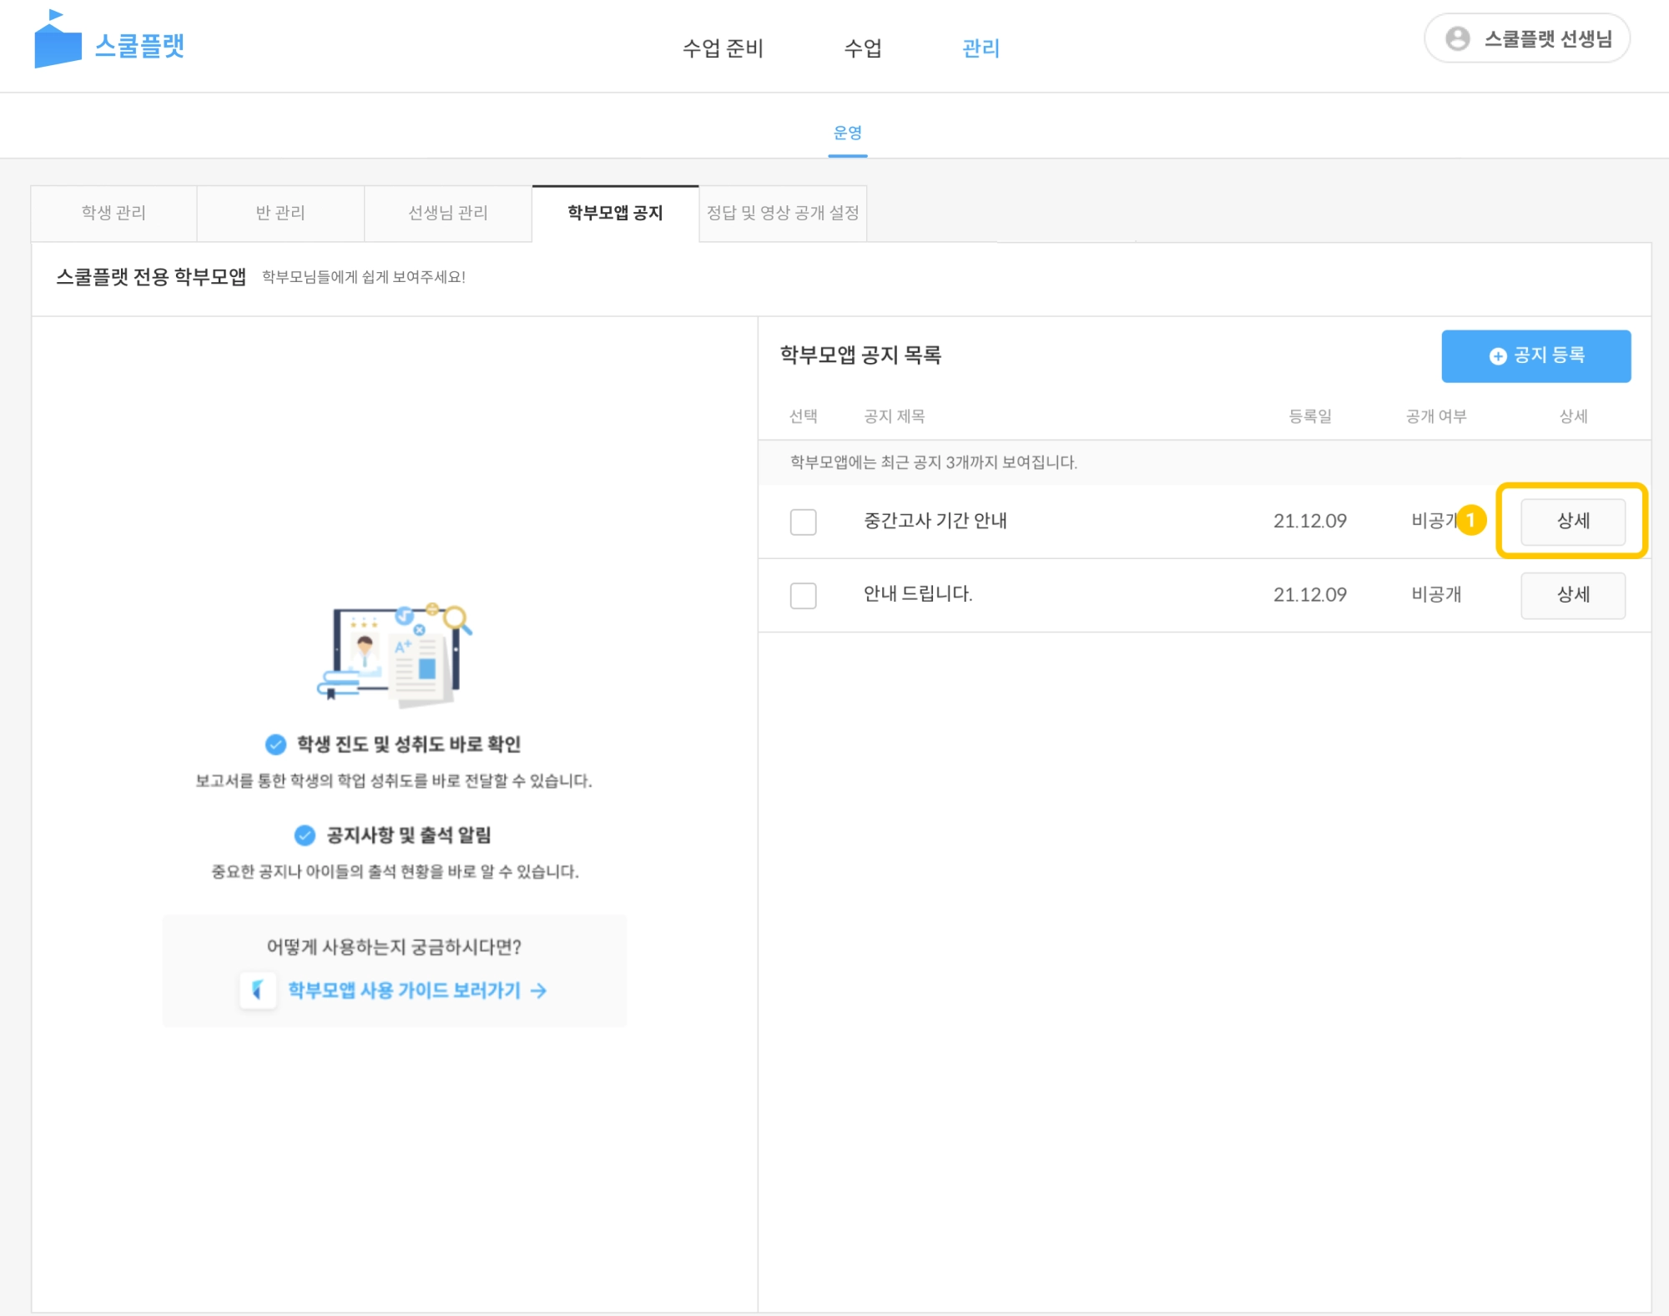Open 상세 for 중간고사 기간 안내

pyautogui.click(x=1572, y=522)
